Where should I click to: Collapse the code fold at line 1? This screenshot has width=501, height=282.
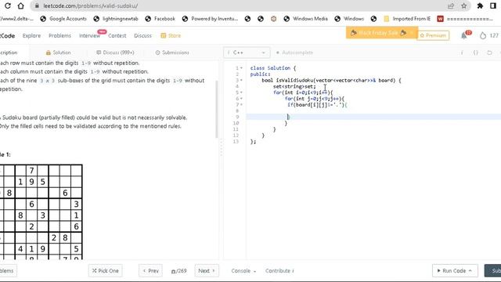point(242,68)
